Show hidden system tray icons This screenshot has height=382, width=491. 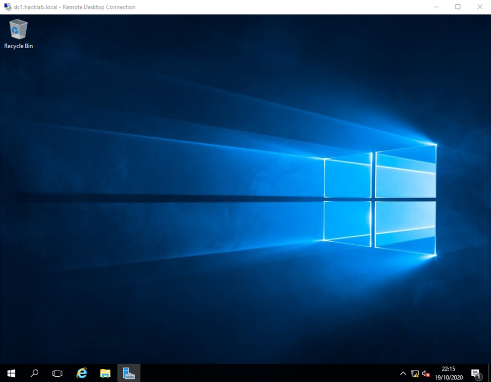click(403, 373)
